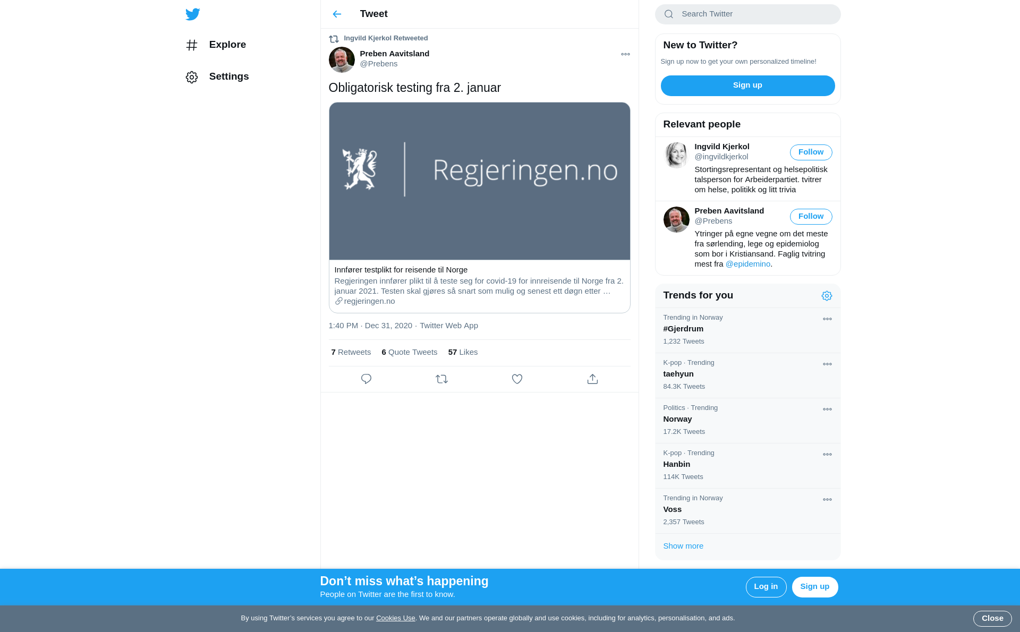Open the Voss trend
Viewport: 1020px width, 632px height.
747,511
